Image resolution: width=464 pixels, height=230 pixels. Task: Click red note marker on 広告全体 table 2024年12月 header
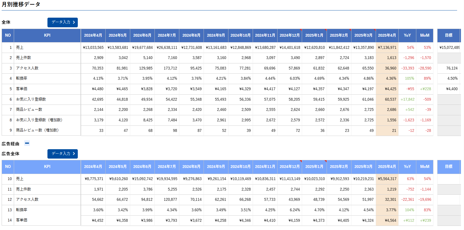[x=301, y=161]
